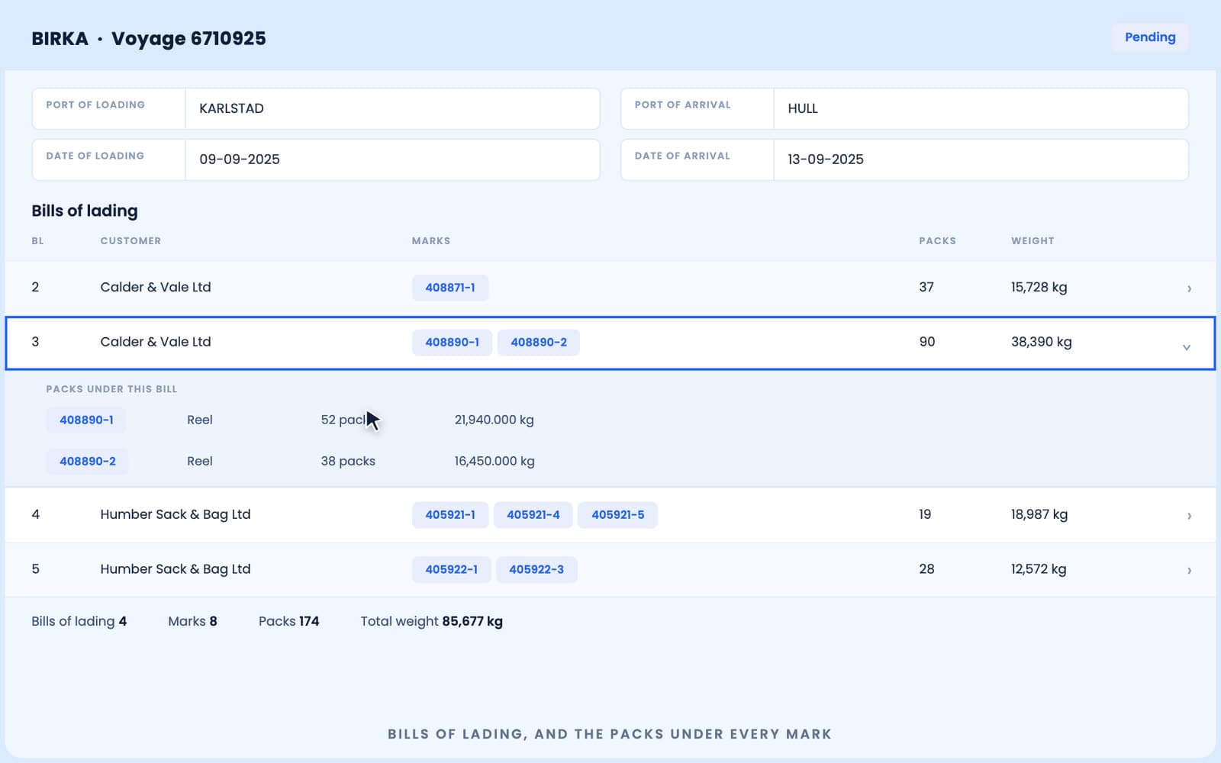The width and height of the screenshot is (1221, 763).
Task: Click the Pending status badge
Action: [x=1150, y=37]
